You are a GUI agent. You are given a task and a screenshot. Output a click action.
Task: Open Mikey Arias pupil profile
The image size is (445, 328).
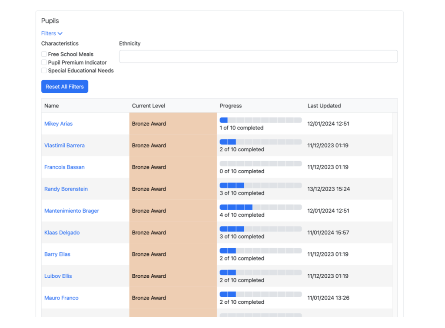pyautogui.click(x=58, y=124)
